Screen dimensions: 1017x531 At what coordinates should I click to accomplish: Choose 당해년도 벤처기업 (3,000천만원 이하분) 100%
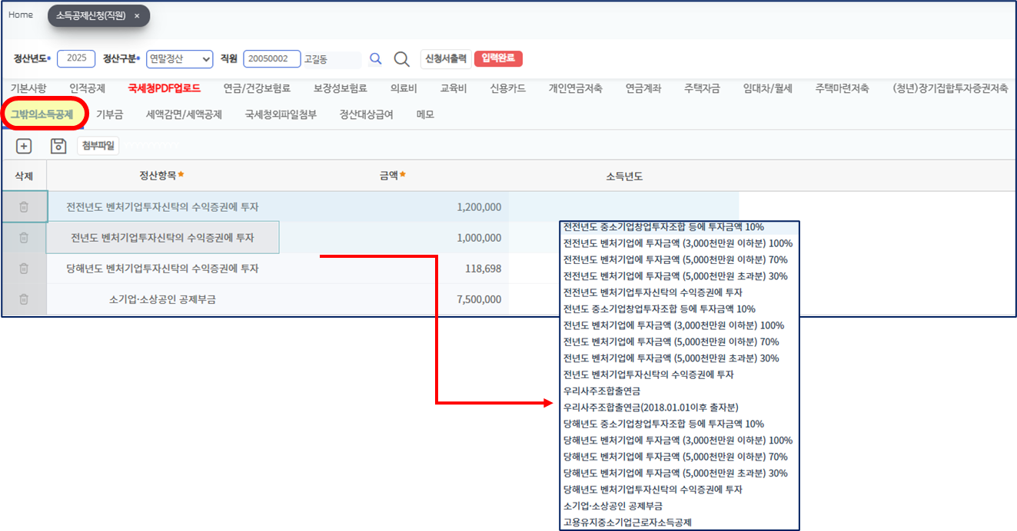pos(680,440)
